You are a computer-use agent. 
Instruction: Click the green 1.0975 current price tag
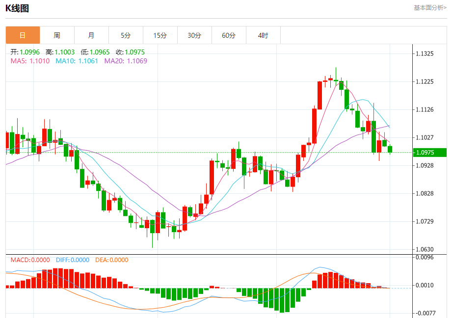click(430, 153)
